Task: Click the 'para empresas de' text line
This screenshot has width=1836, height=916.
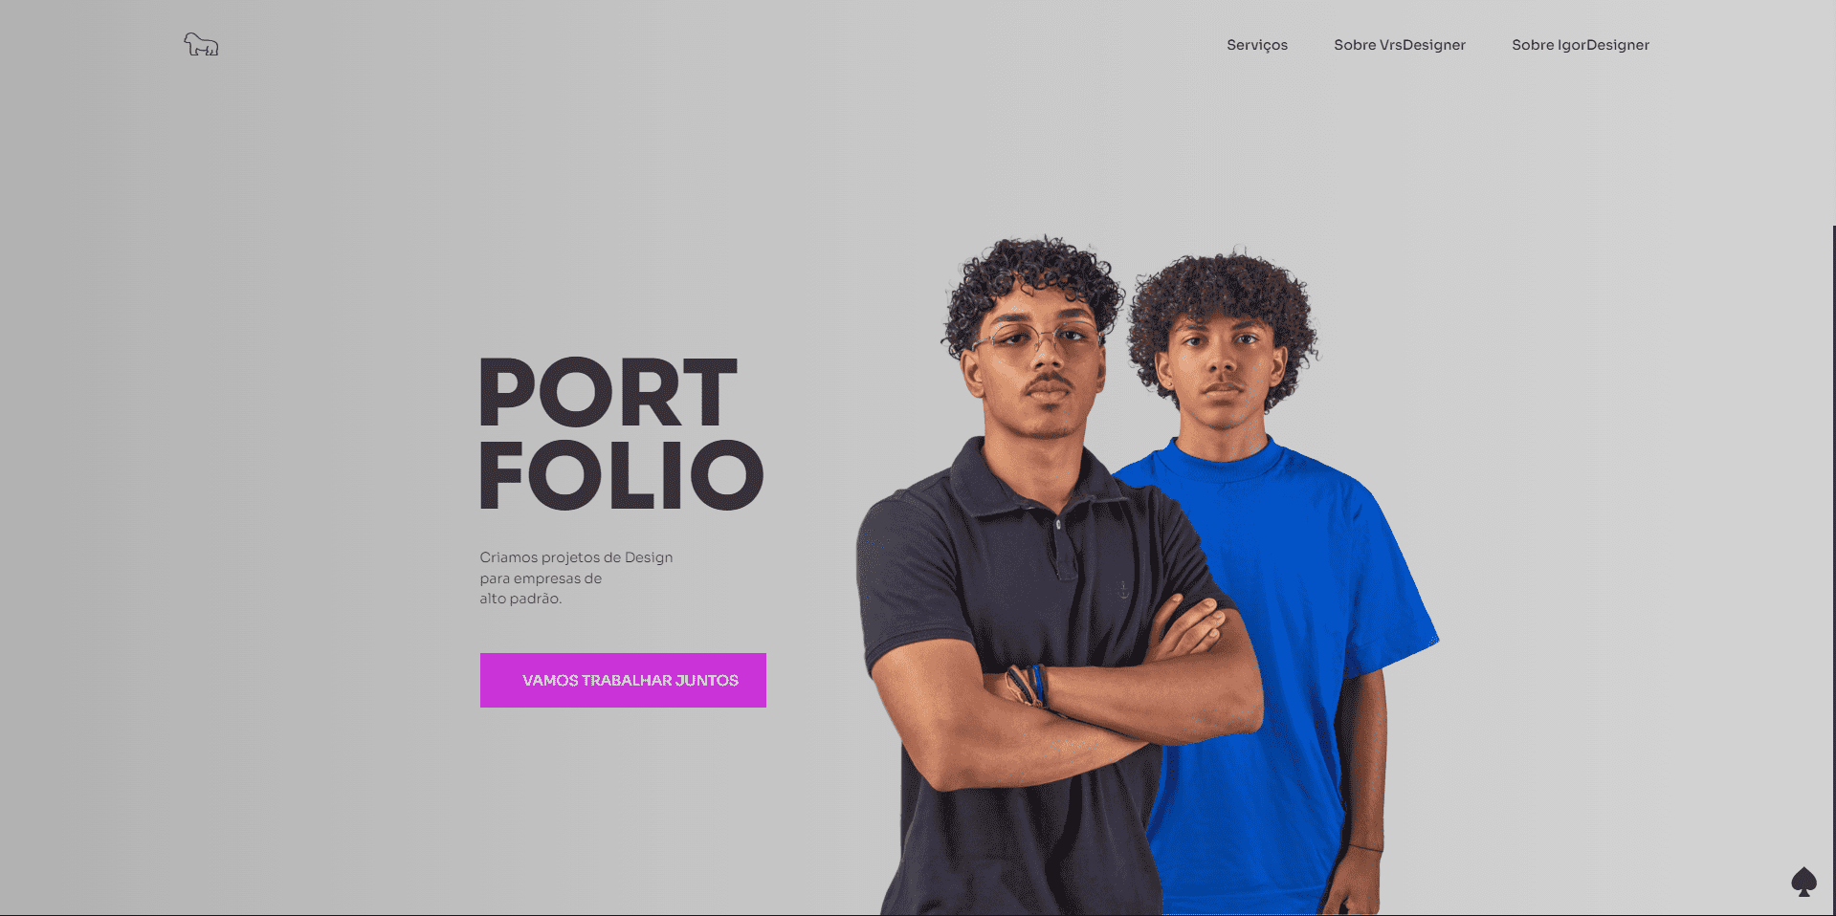Action: [541, 578]
